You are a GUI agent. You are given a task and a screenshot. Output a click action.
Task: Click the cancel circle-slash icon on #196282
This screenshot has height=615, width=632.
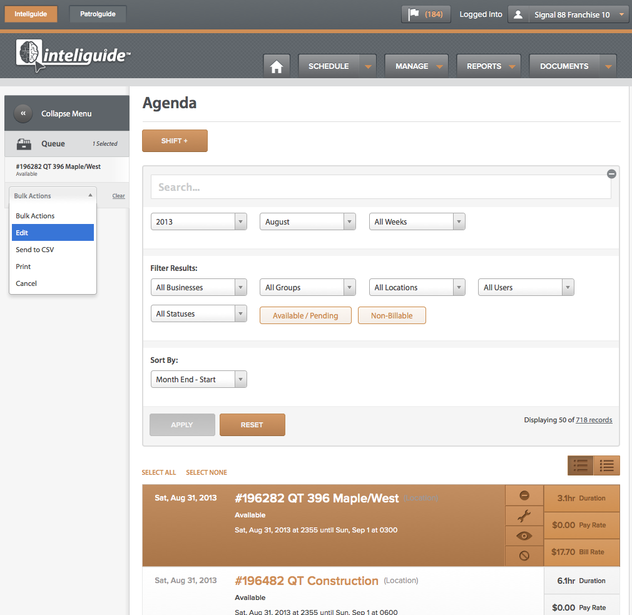coord(524,556)
